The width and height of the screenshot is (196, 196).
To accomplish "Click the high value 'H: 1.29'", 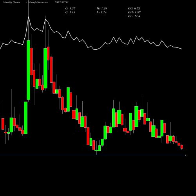I will [102, 9].
